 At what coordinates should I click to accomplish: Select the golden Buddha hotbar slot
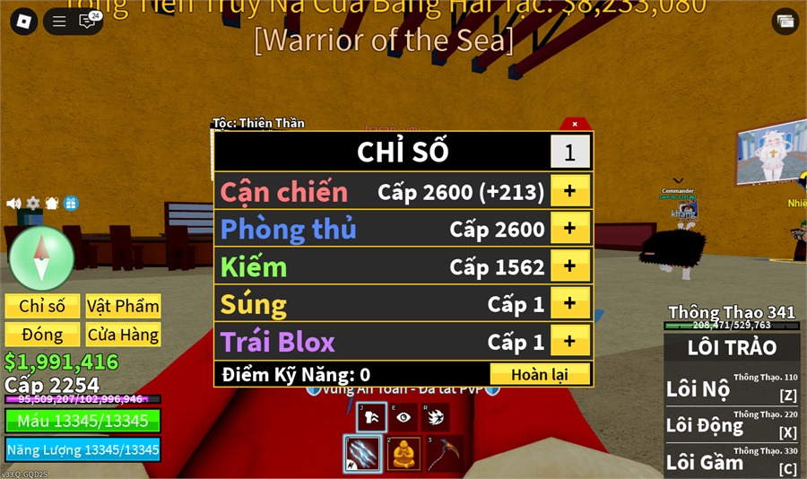click(x=403, y=454)
